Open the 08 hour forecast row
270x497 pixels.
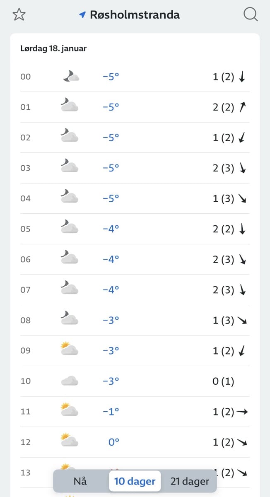tap(135, 320)
